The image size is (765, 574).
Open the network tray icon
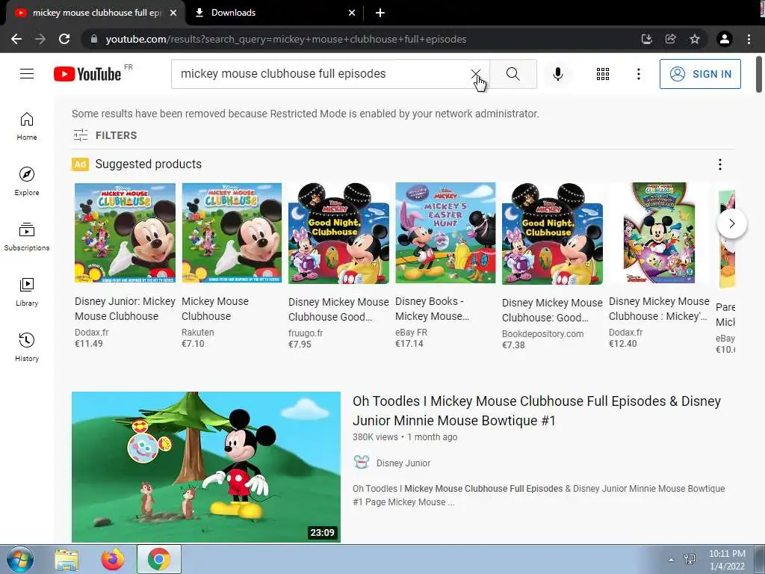coord(690,559)
